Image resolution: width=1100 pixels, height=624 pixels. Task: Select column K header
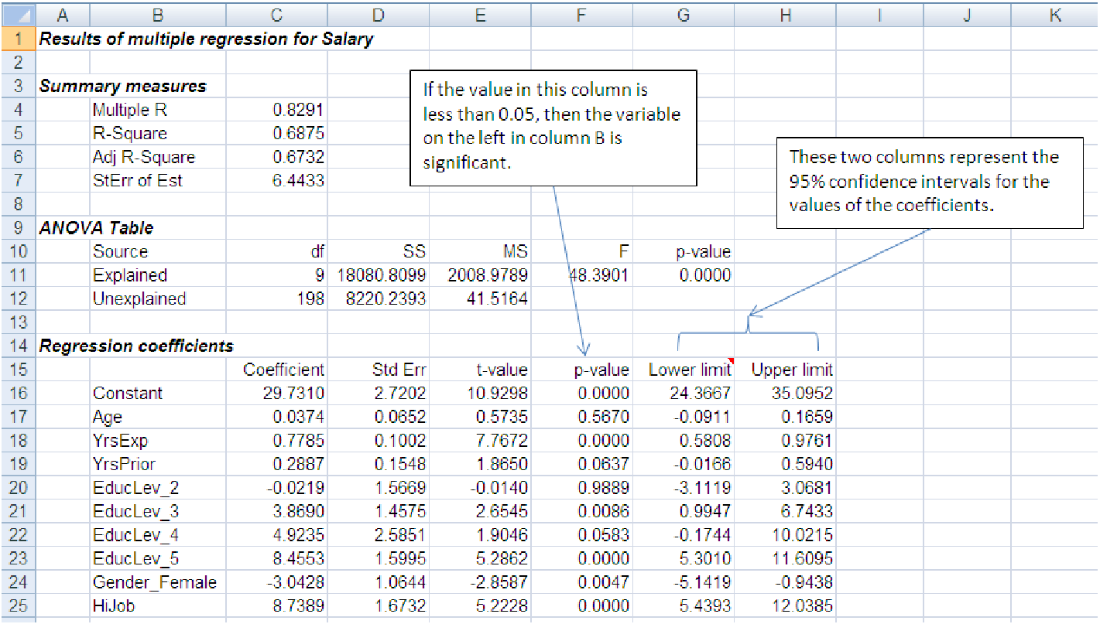[x=1054, y=13]
